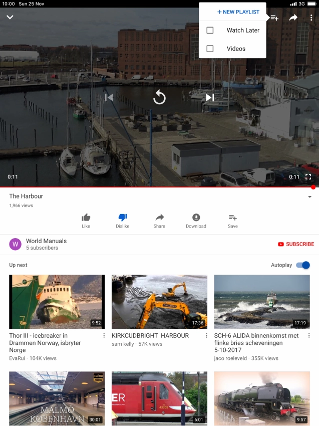The image size is (319, 426).
Task: Collapse the player with the down chevron
Action: click(x=10, y=18)
